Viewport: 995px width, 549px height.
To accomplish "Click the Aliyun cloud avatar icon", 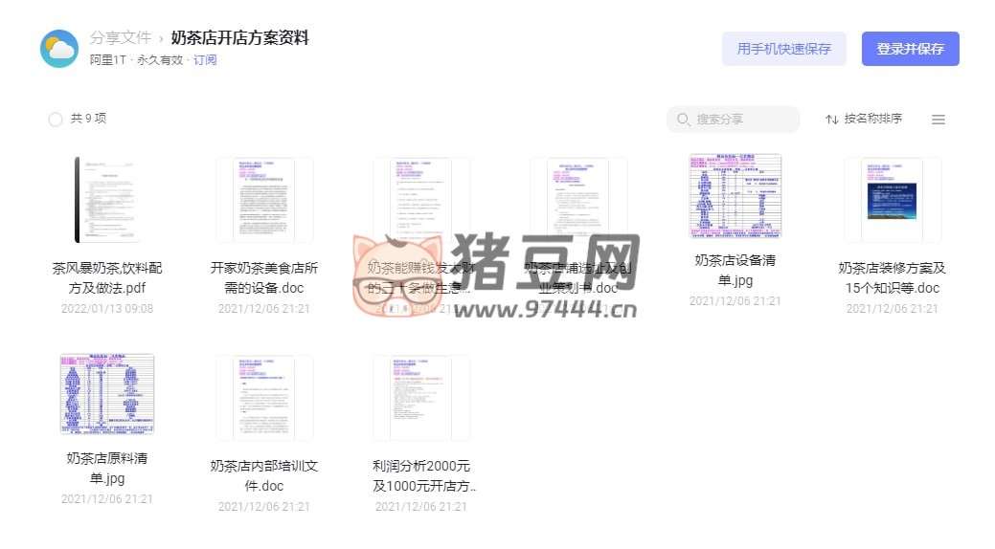I will [59, 49].
